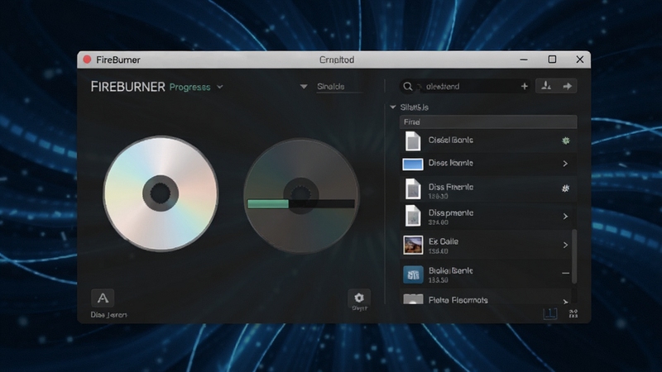Expand the Diser Kamle row chevron

[565, 163]
